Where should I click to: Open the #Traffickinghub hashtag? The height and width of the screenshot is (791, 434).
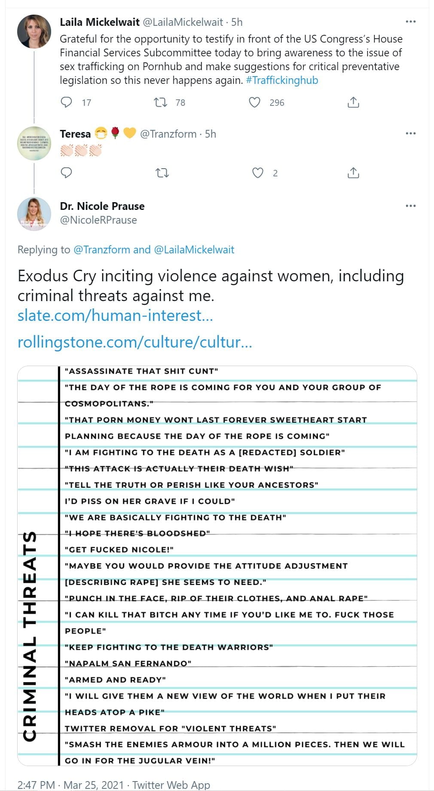click(282, 80)
